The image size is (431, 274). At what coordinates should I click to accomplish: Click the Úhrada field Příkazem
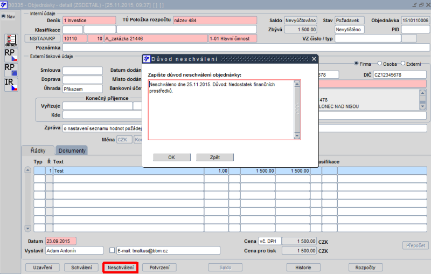pyautogui.click(x=82, y=89)
